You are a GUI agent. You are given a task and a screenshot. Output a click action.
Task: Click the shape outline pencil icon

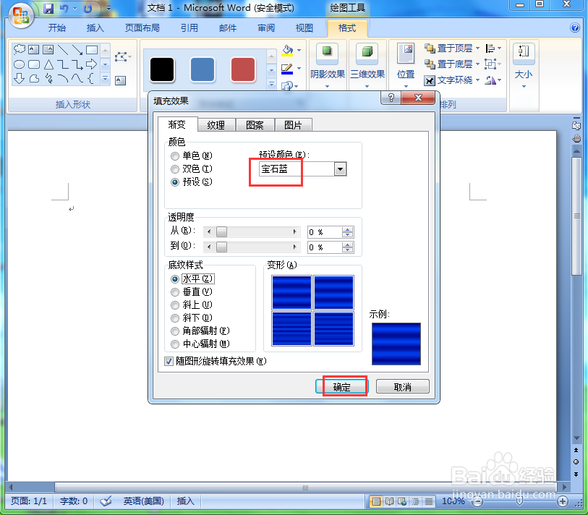tap(287, 69)
